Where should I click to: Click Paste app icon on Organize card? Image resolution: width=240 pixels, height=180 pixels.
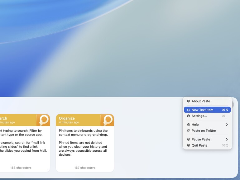pyautogui.click(x=107, y=120)
